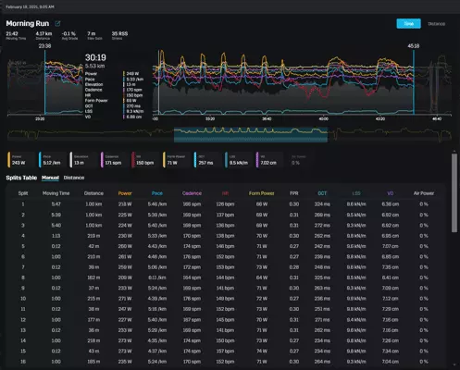Click the Power legend label in chart tooltip
This screenshot has width=460, height=370.
coord(91,74)
